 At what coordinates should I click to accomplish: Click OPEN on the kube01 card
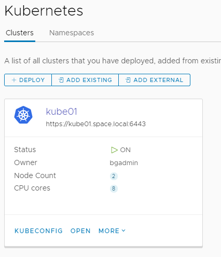click(x=80, y=231)
